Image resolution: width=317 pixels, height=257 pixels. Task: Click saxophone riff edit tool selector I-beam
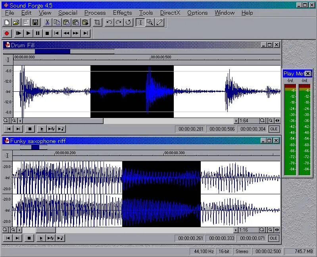pos(7,155)
